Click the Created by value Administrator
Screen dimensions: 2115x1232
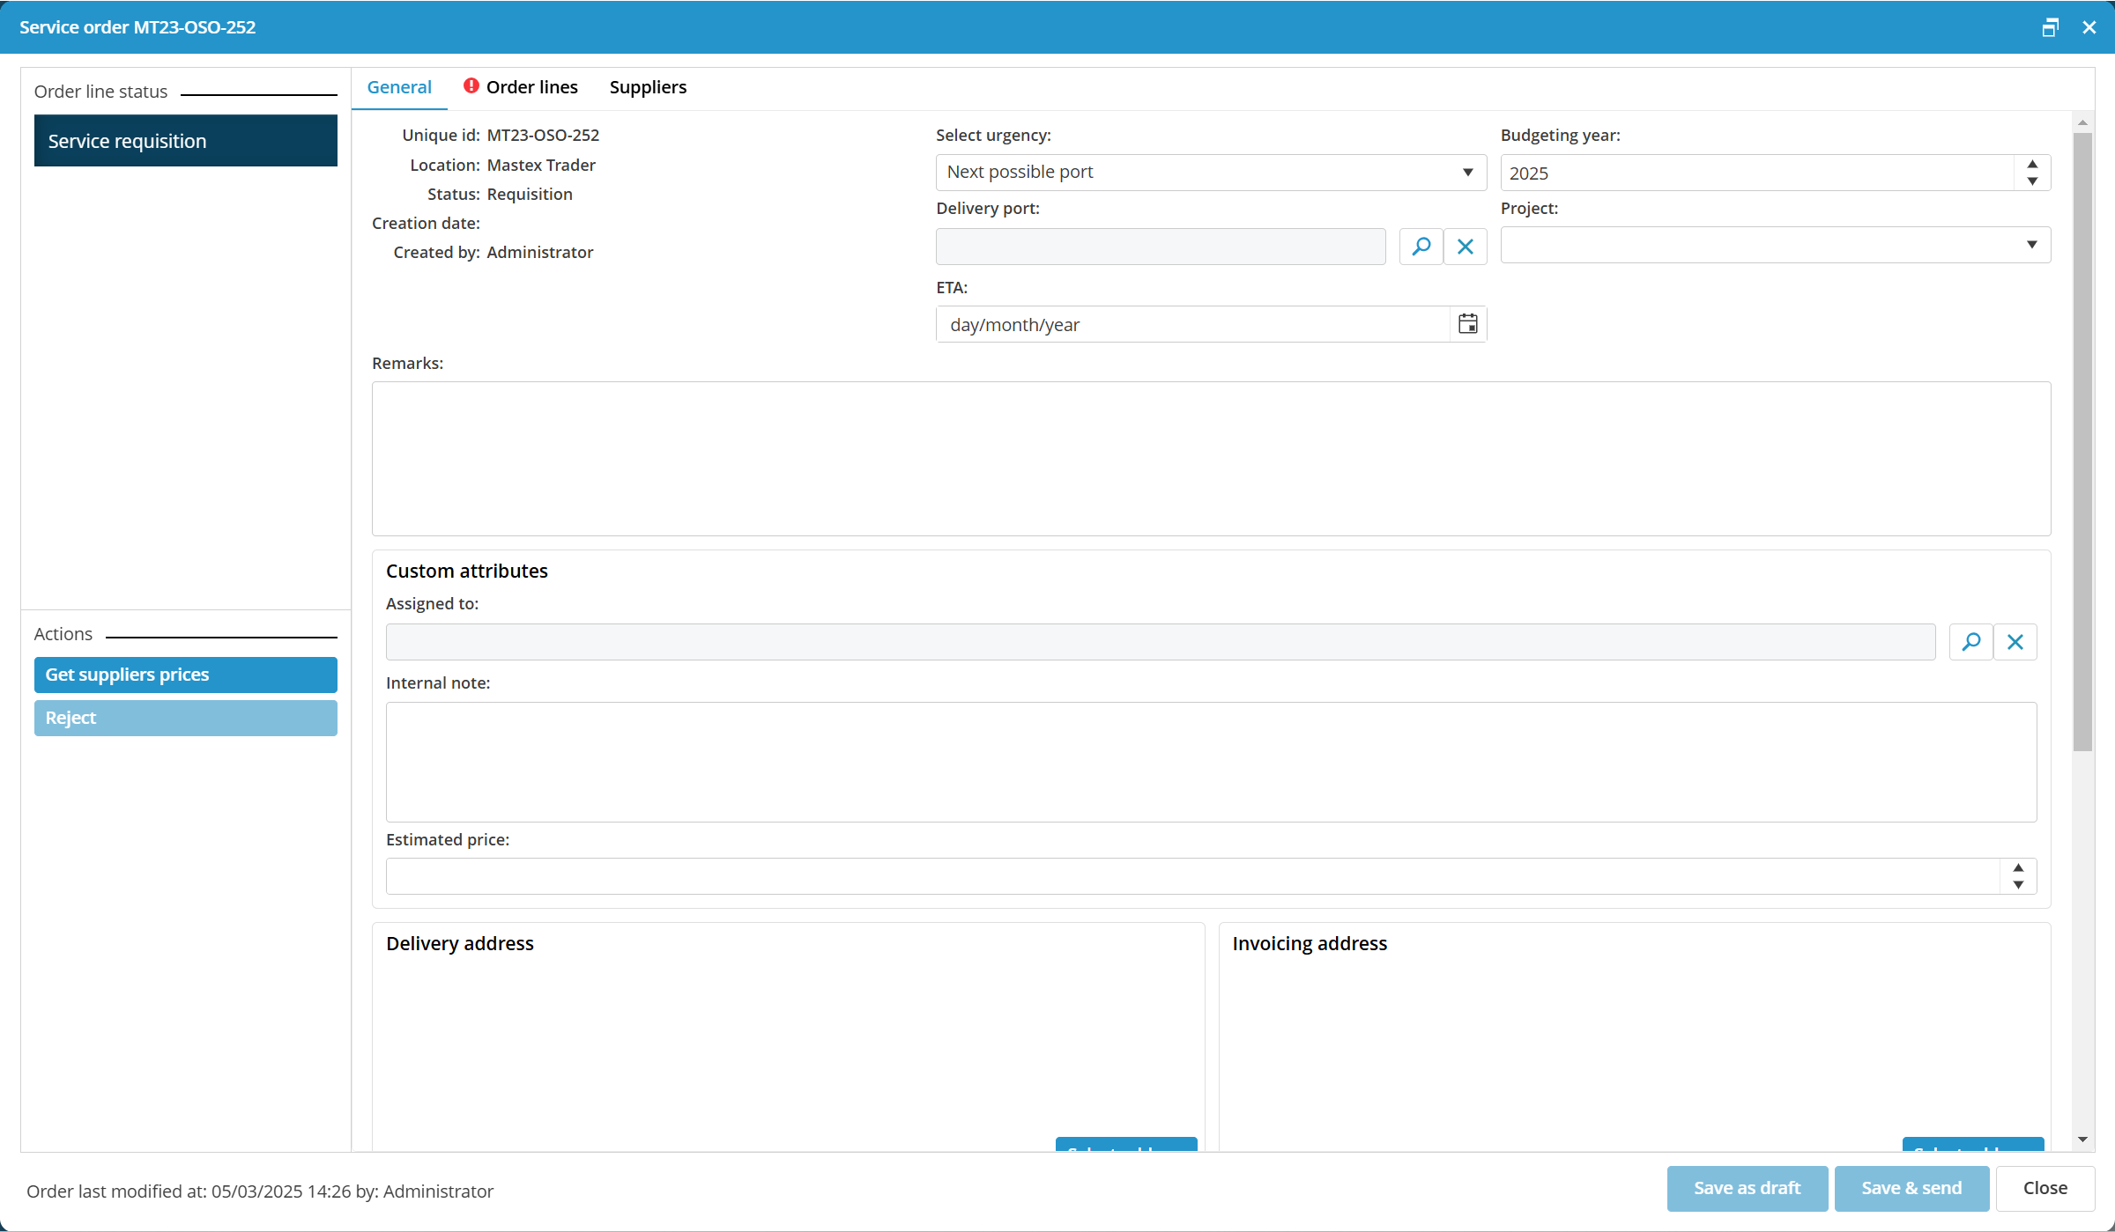pos(539,252)
